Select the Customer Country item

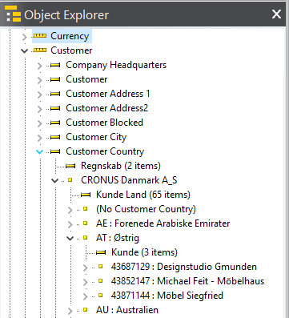point(105,151)
